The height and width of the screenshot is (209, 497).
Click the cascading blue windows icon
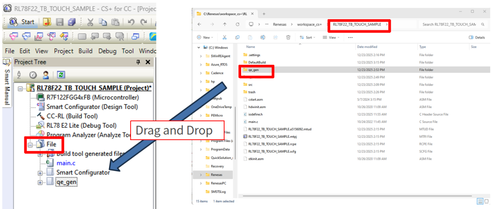136,37
